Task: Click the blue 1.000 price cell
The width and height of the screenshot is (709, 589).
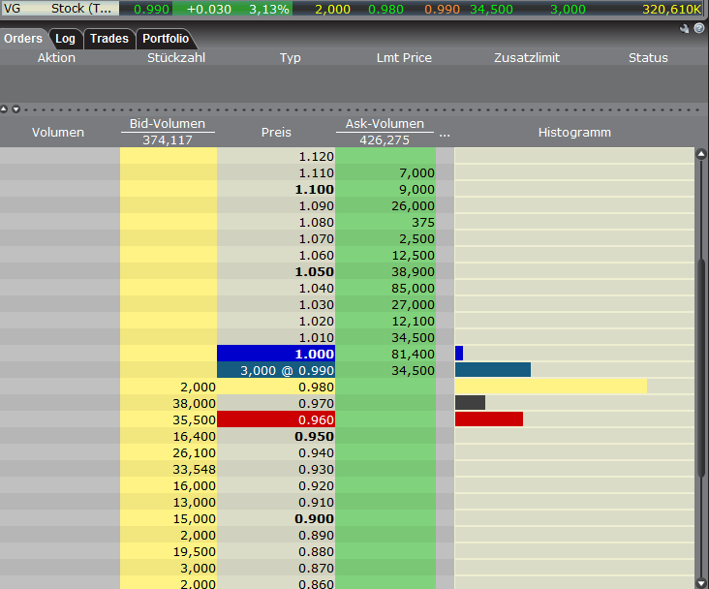Action: tap(276, 354)
